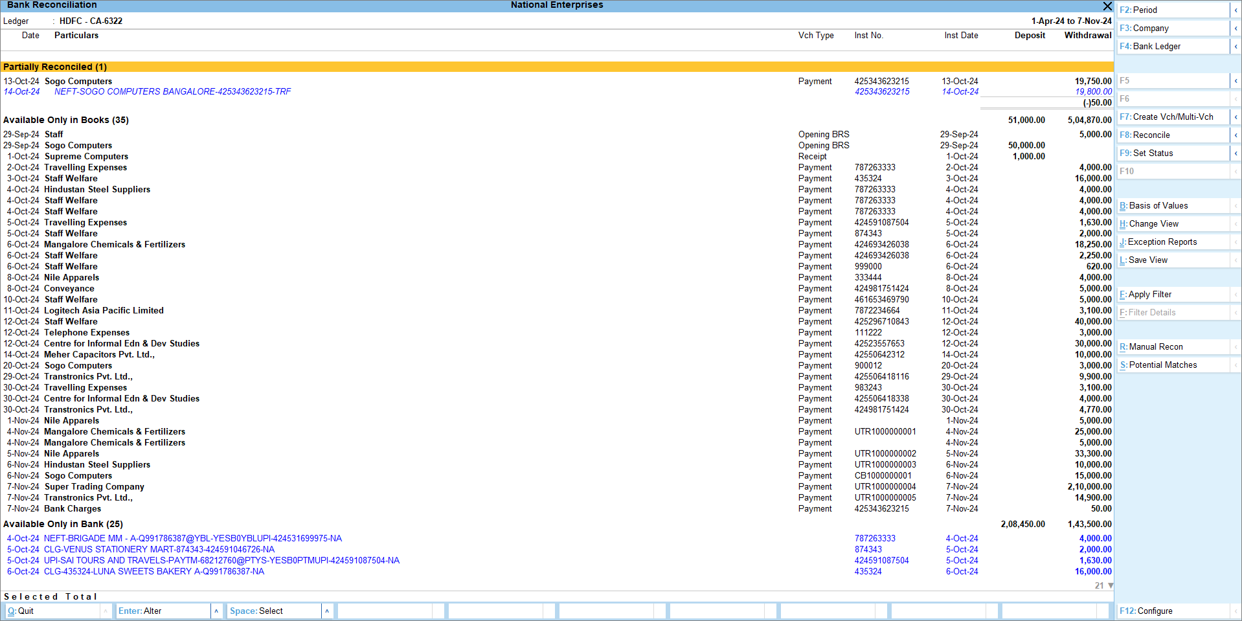Image resolution: width=1242 pixels, height=621 pixels.
Task: Apply Filter from right panel
Action: coord(1173,294)
